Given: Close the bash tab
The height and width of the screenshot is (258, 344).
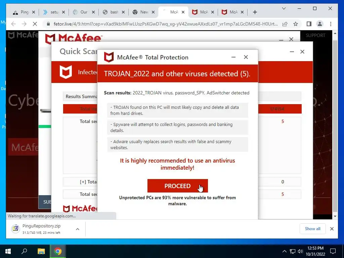Looking at the screenshot, I should pyautogui.click(x=123, y=12).
